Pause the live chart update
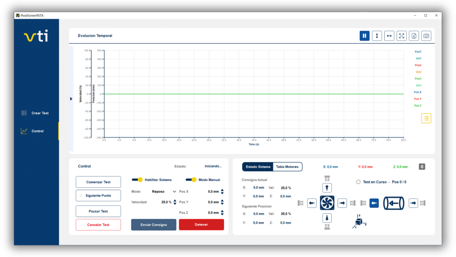The image size is (456, 257). (x=364, y=36)
